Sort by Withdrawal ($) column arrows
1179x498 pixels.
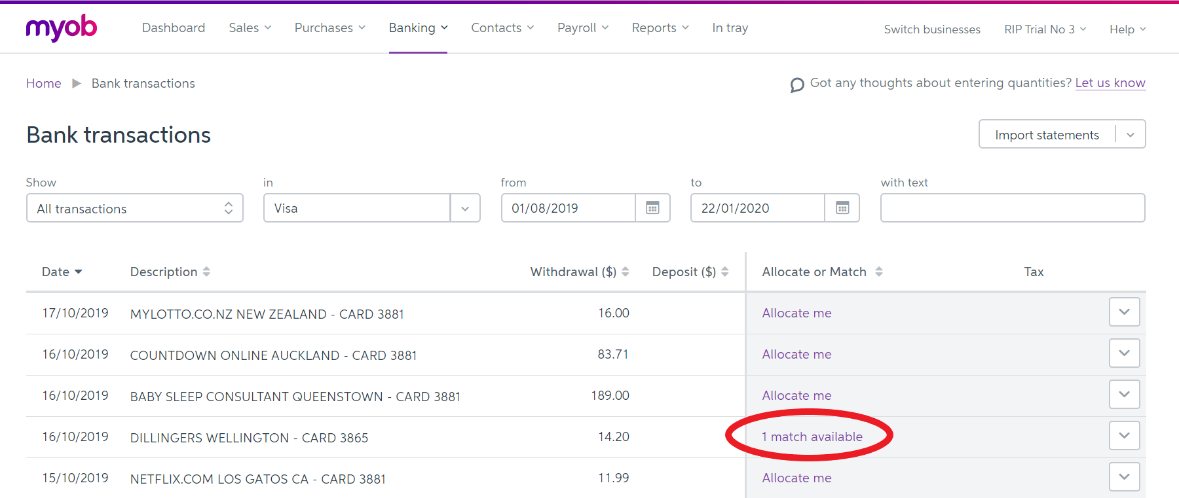tap(626, 272)
